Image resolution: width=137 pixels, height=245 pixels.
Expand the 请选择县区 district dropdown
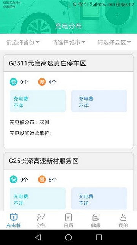click(x=114, y=42)
